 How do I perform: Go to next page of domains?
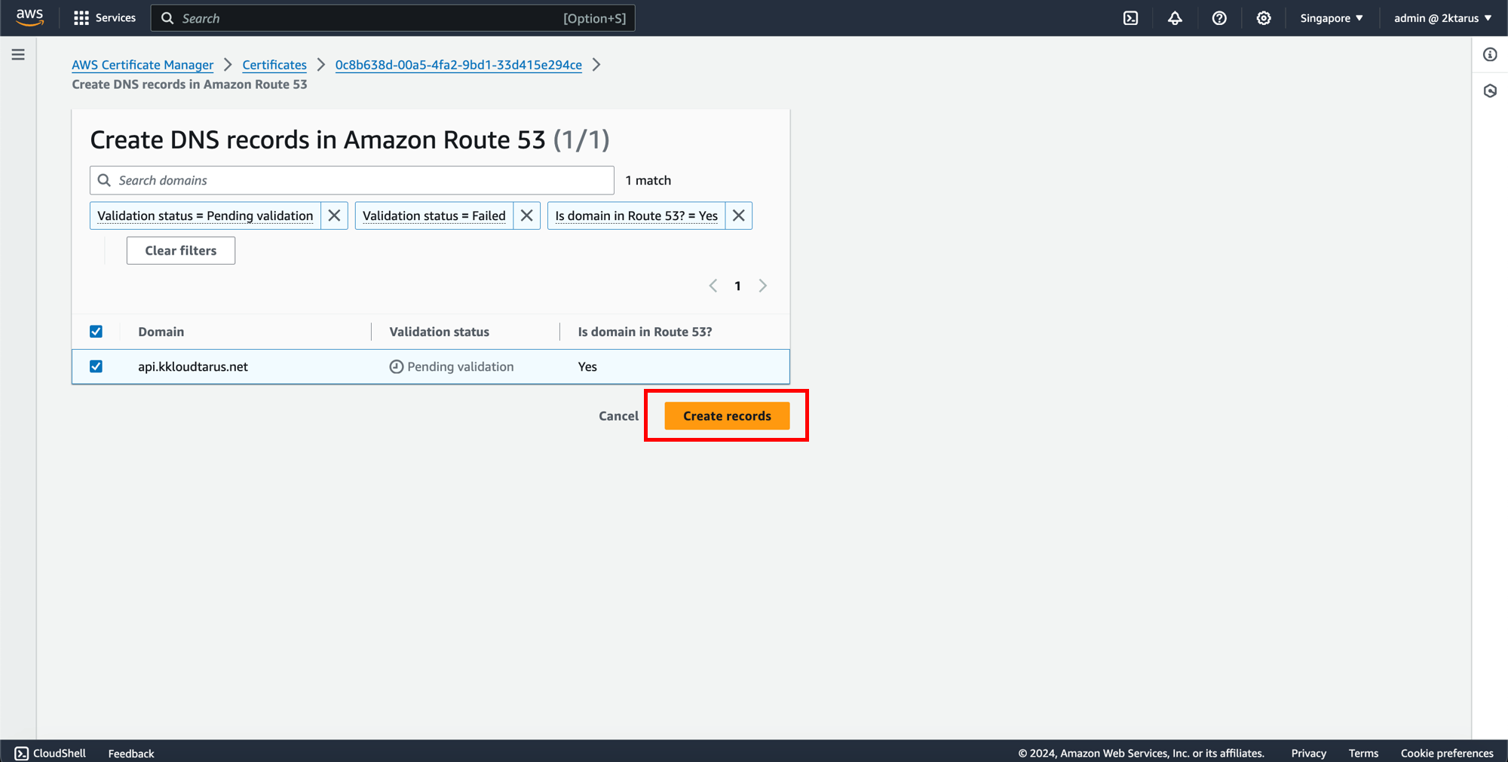(763, 286)
